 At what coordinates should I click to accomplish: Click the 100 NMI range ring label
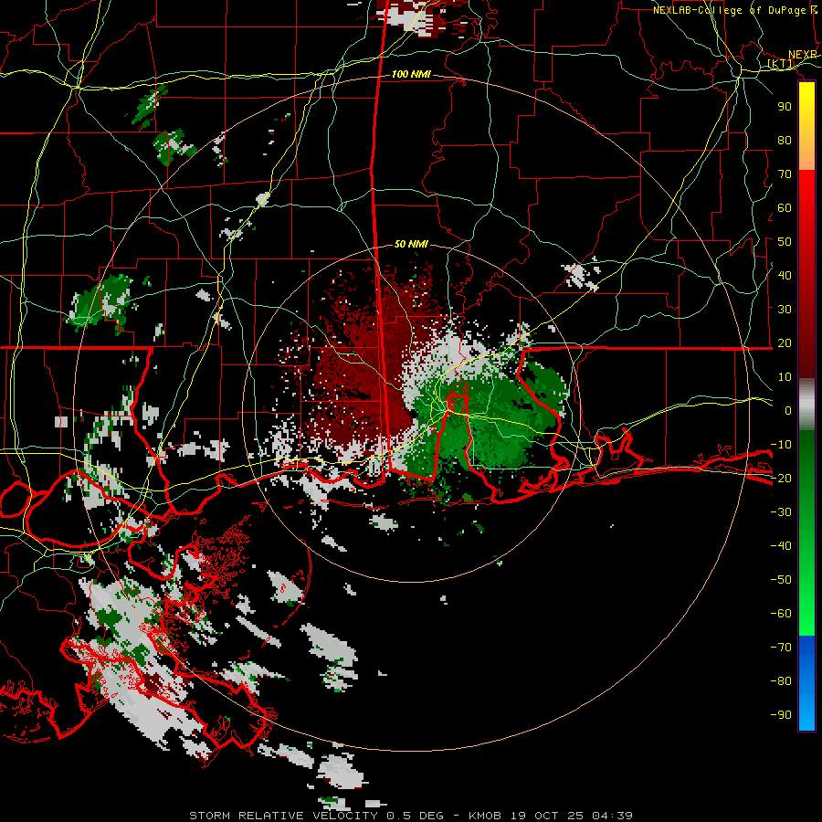coord(411,75)
